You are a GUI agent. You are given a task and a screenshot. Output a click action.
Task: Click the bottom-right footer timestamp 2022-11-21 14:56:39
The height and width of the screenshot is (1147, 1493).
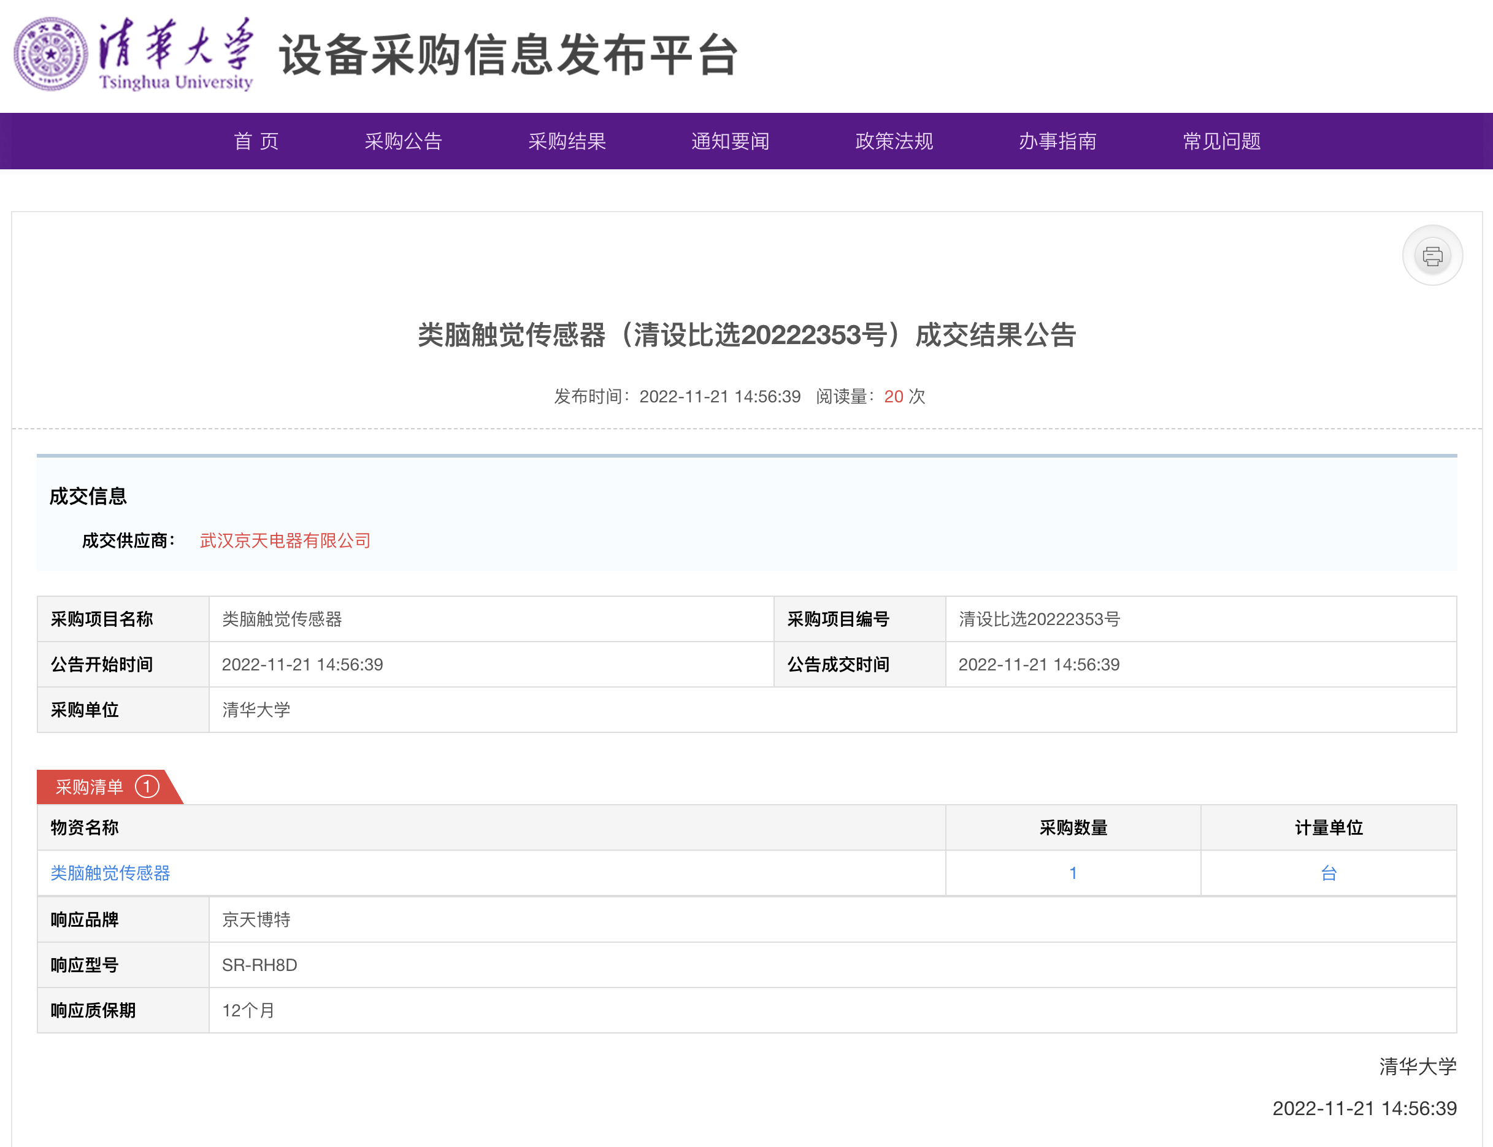pyautogui.click(x=1364, y=1108)
